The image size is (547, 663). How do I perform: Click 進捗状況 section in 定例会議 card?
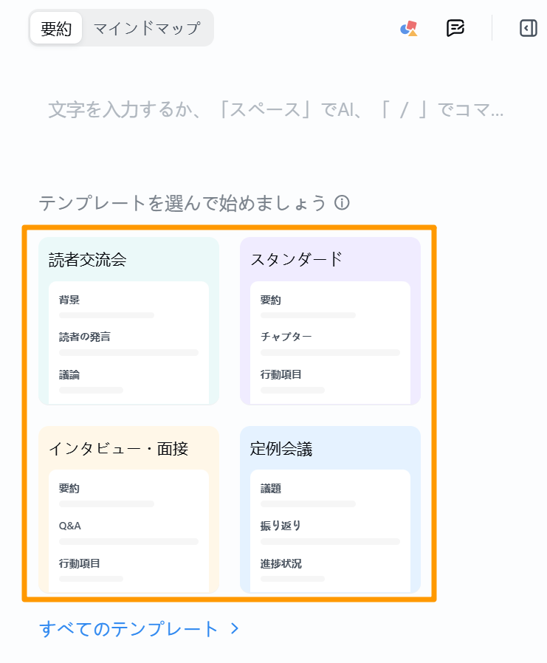click(281, 563)
